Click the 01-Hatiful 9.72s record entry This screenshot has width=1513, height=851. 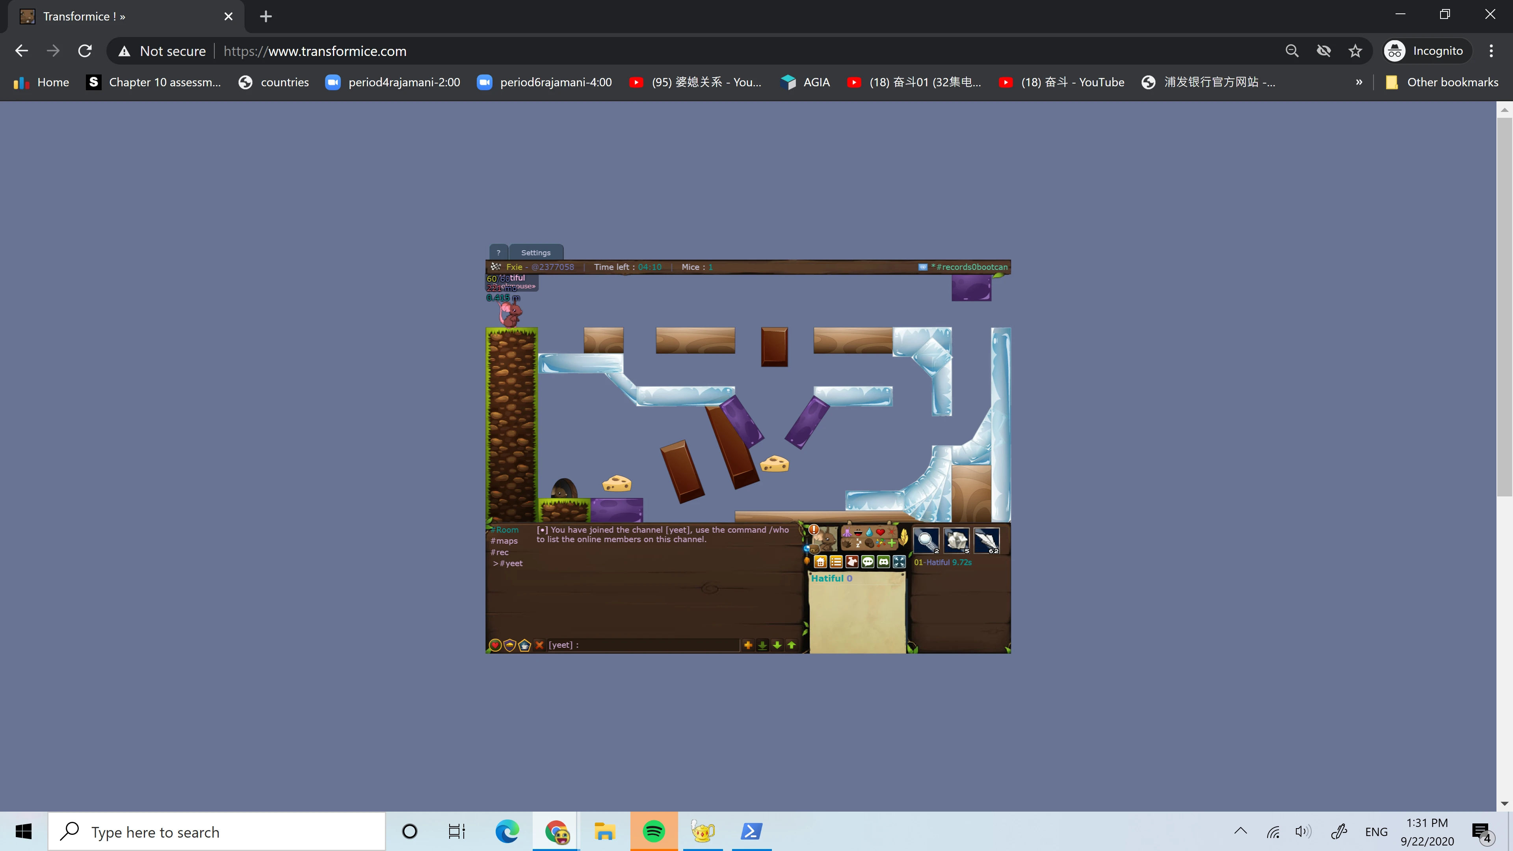click(x=943, y=563)
